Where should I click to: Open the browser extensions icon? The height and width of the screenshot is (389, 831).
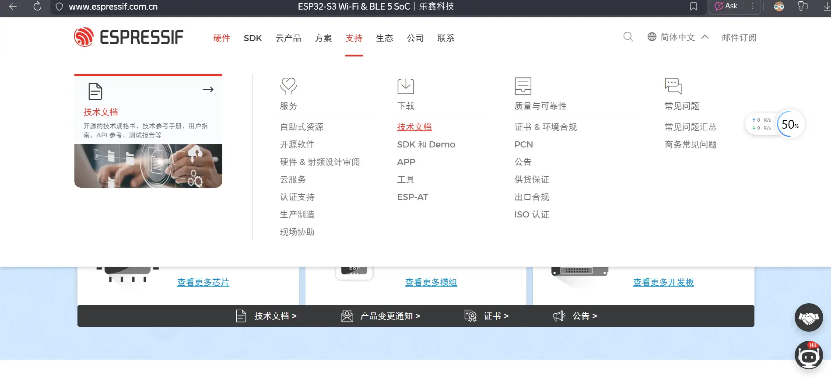(x=803, y=6)
